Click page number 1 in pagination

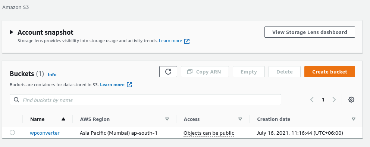tap(323, 100)
